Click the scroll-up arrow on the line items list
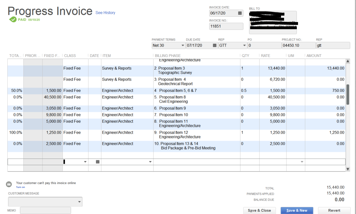The height and width of the screenshot is (214, 356). tap(348, 61)
